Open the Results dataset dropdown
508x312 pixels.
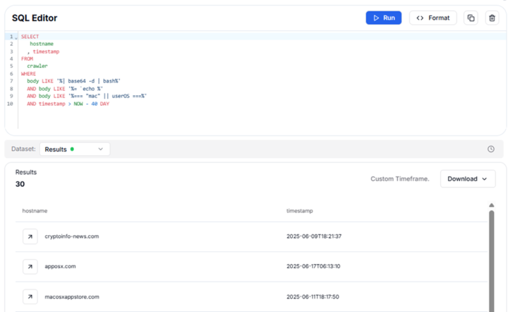click(x=75, y=149)
